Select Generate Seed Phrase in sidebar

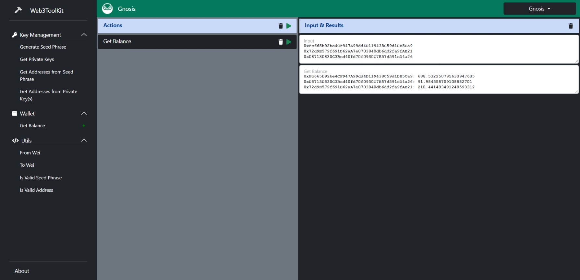[43, 47]
